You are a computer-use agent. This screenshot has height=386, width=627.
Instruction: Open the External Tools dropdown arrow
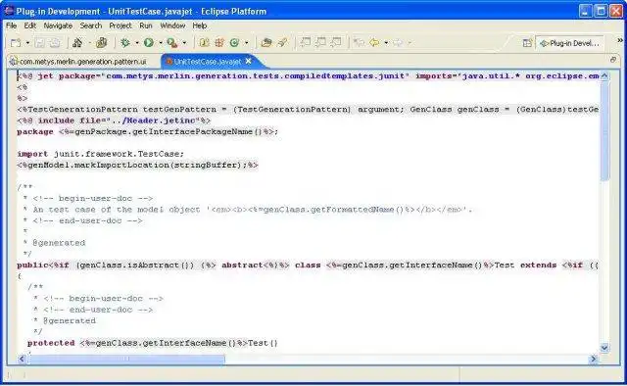tap(184, 43)
